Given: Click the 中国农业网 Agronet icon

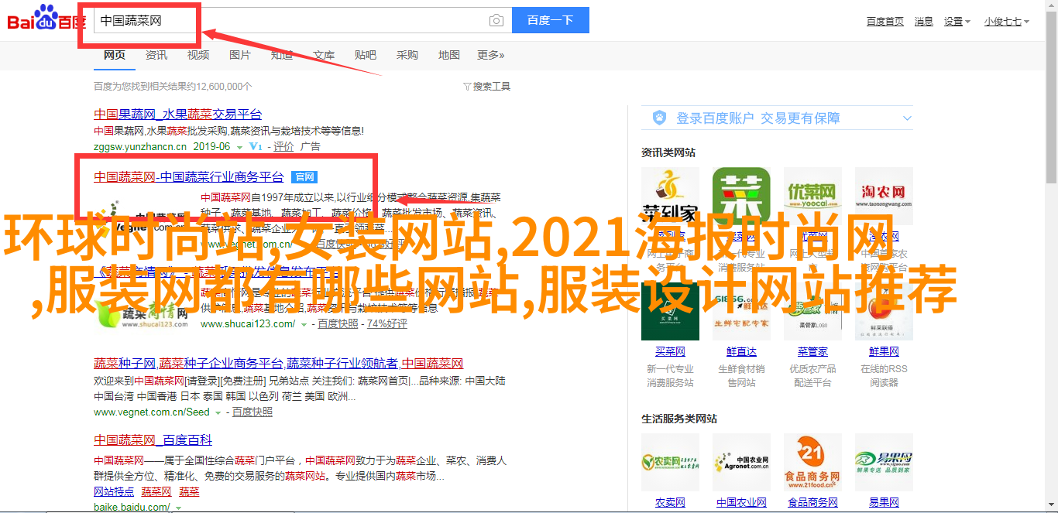Looking at the screenshot, I should tap(741, 462).
